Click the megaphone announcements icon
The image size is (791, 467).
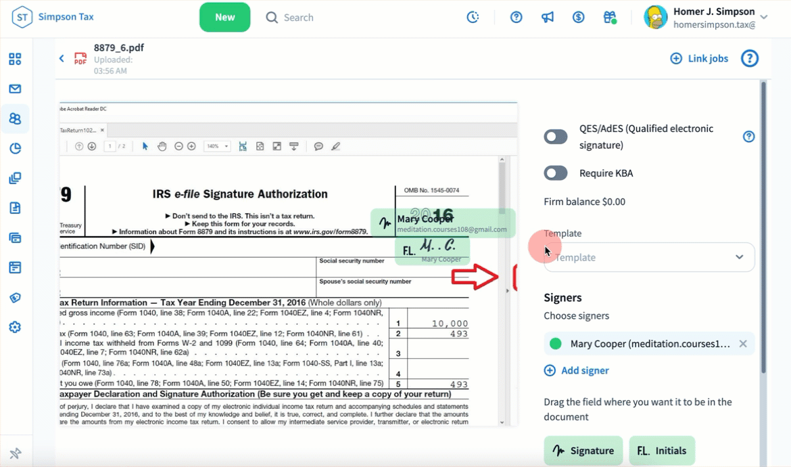pos(548,18)
